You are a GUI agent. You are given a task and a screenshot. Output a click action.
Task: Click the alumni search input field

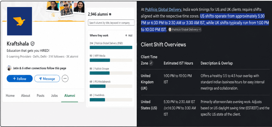click(111, 23)
